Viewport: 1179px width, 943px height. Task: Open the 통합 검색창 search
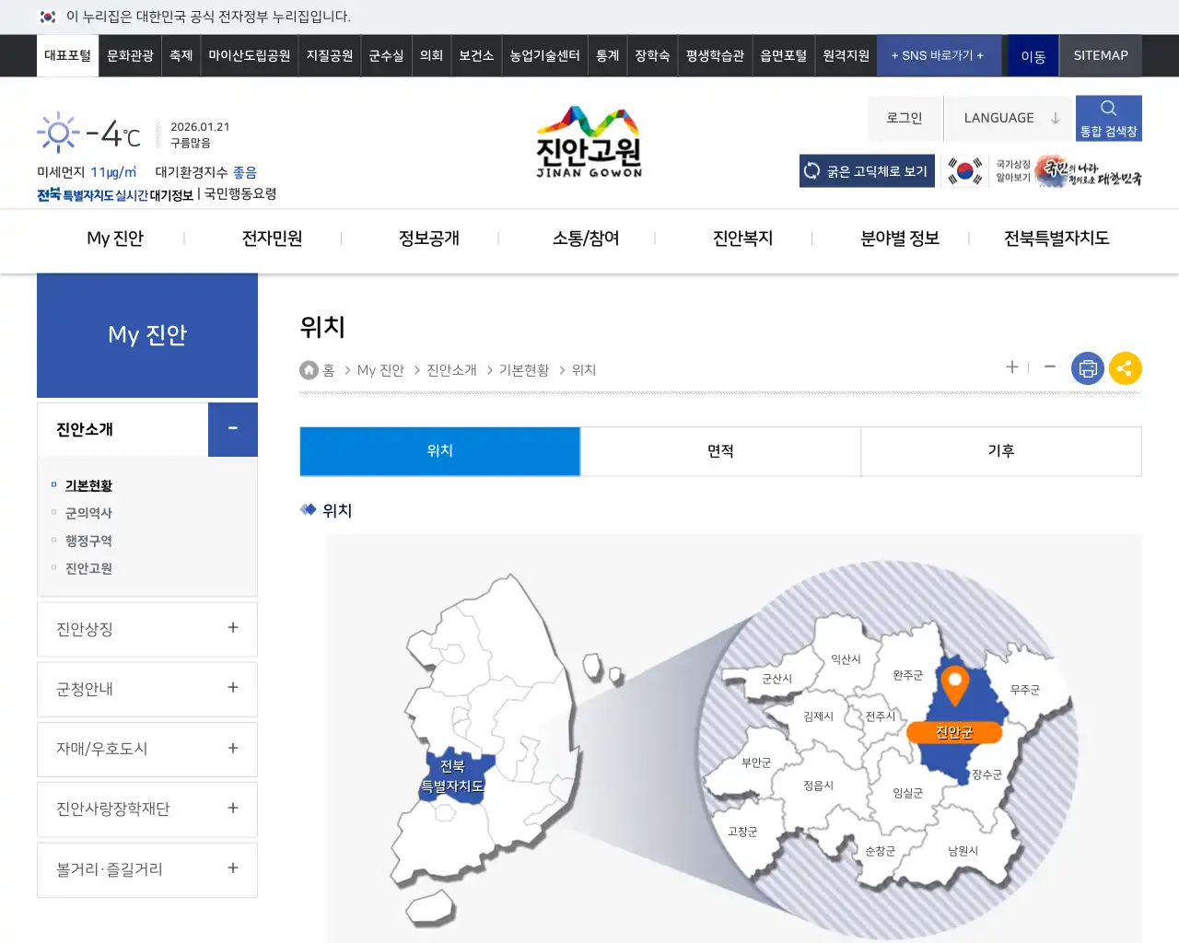coord(1108,117)
